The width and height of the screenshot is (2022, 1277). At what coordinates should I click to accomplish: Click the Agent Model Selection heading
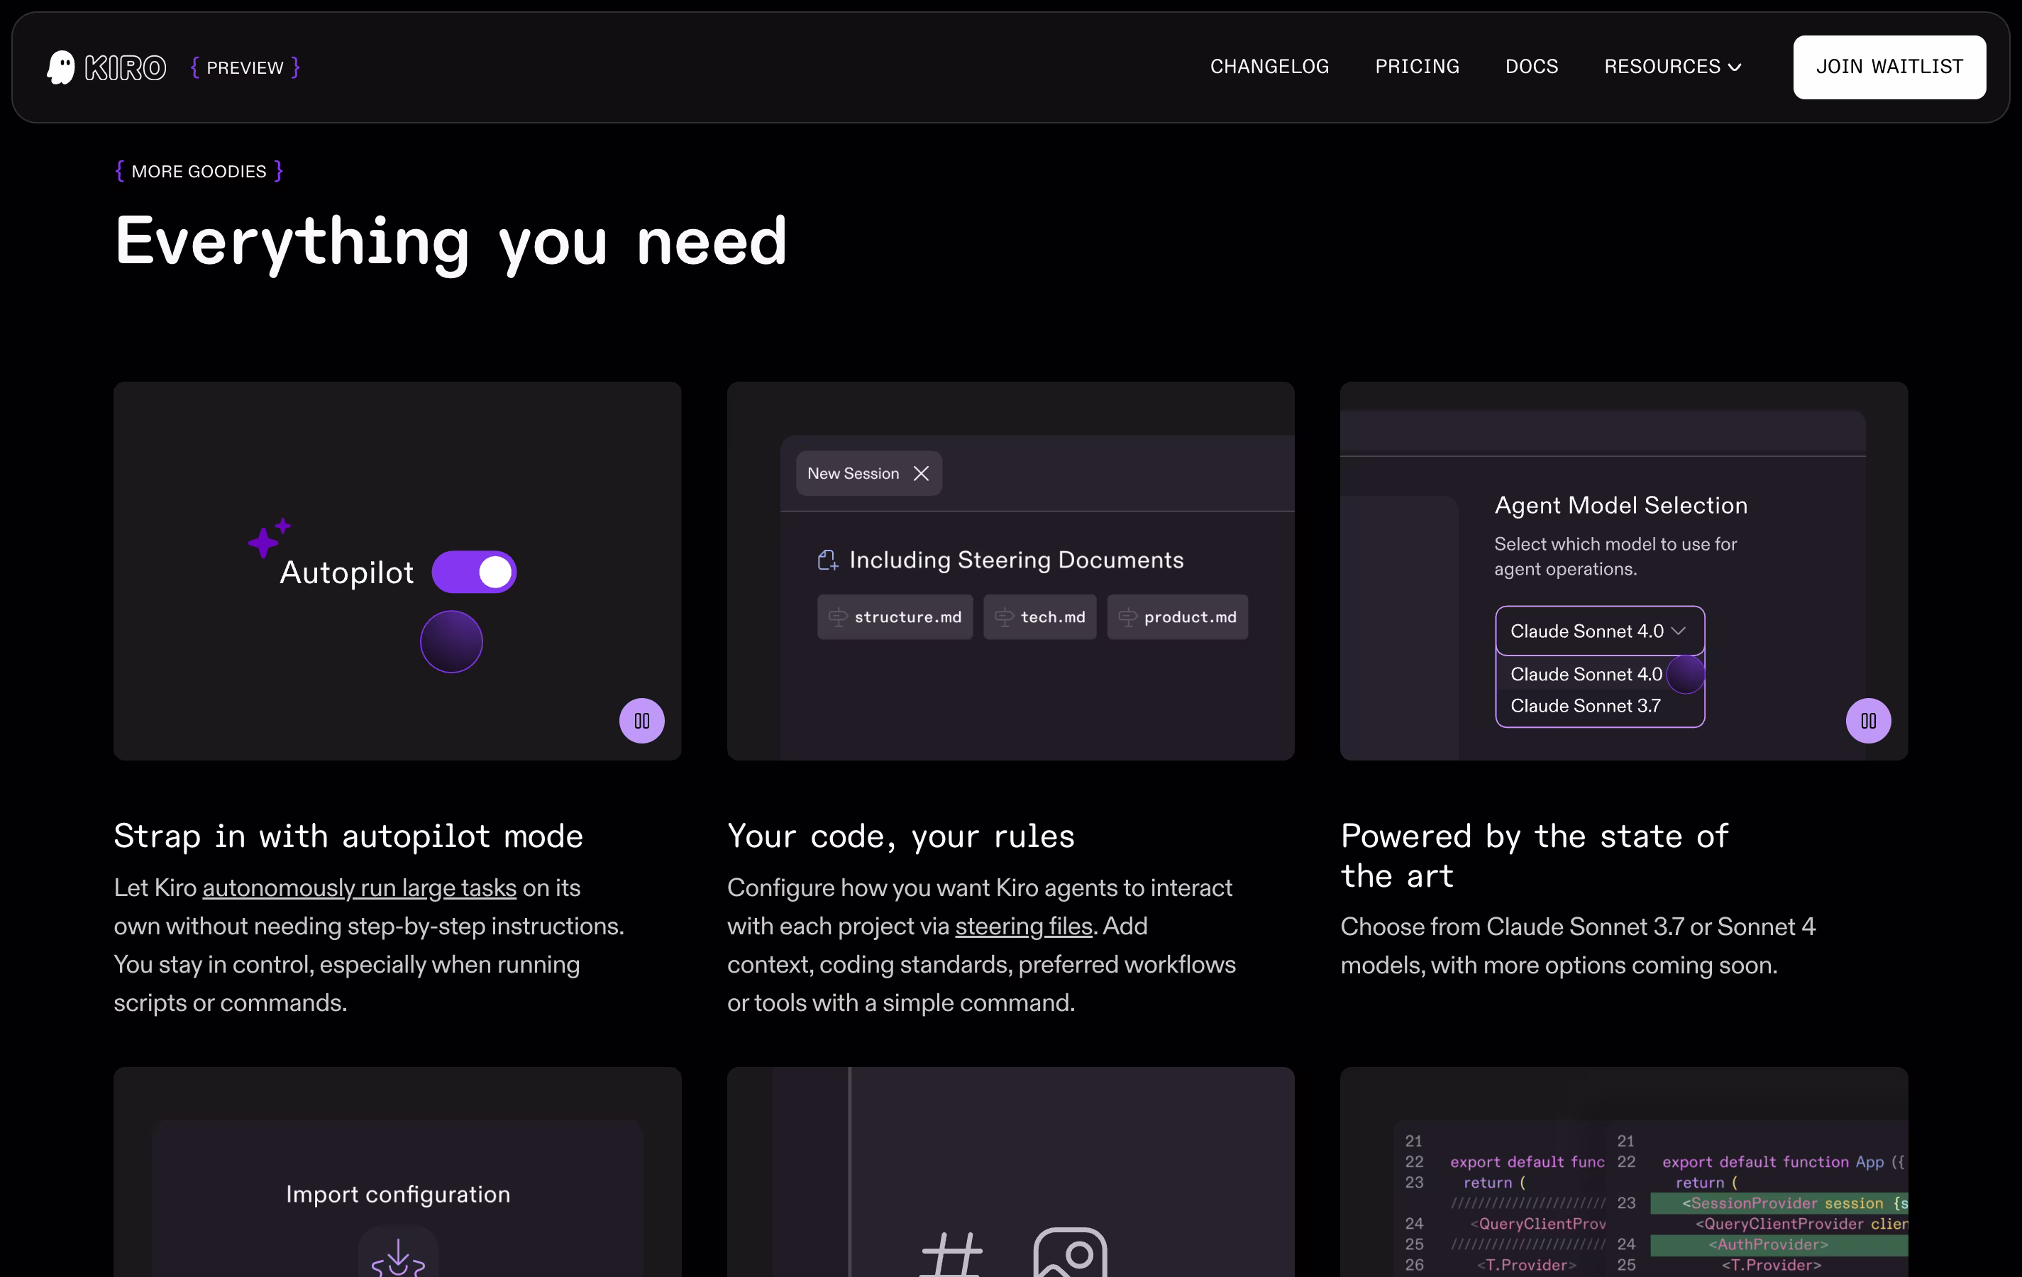tap(1620, 505)
